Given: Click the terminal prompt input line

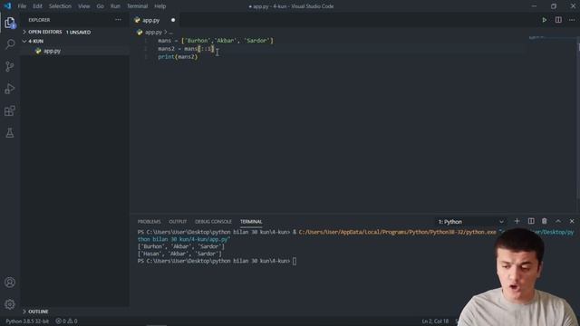Looking at the screenshot, I should pyautogui.click(x=217, y=261).
